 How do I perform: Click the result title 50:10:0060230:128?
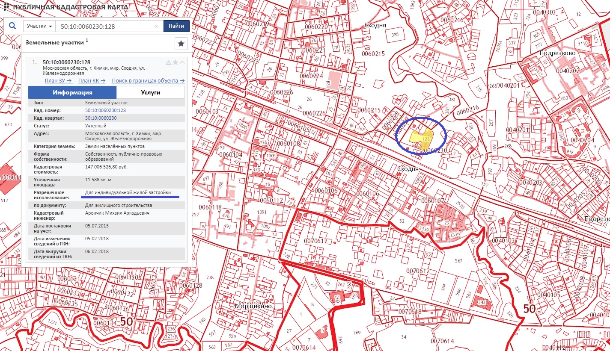[66, 62]
